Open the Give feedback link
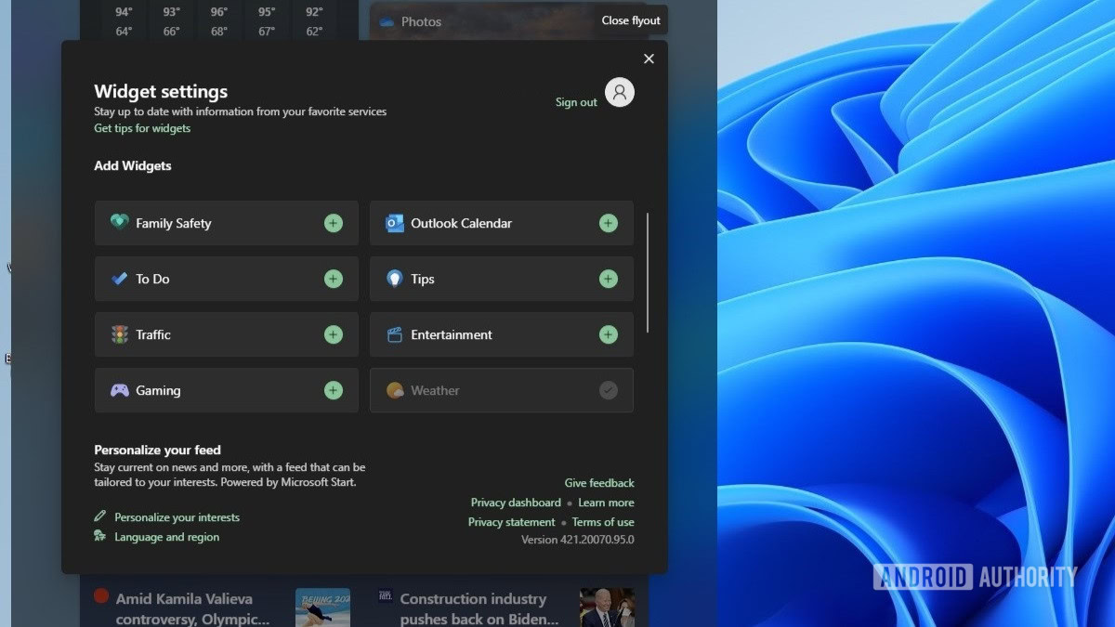Image resolution: width=1115 pixels, height=627 pixels. 599,483
